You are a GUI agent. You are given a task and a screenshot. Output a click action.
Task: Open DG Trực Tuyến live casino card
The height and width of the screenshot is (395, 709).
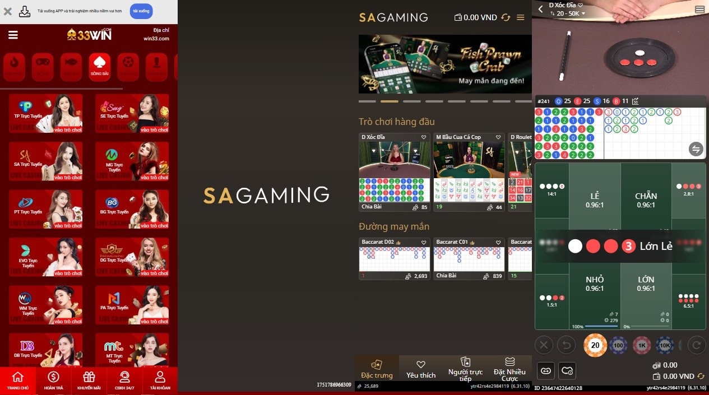132,257
